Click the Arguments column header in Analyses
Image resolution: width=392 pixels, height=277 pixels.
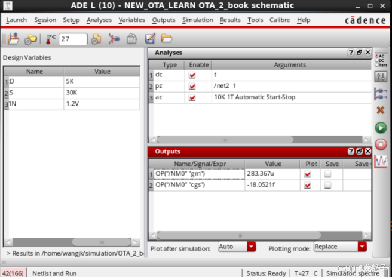click(291, 65)
